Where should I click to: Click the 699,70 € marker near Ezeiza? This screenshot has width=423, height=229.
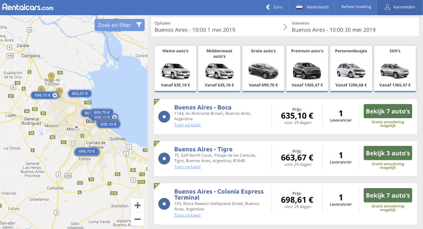coord(87,151)
